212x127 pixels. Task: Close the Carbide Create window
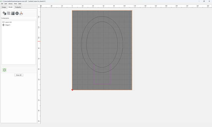coord(209,1)
